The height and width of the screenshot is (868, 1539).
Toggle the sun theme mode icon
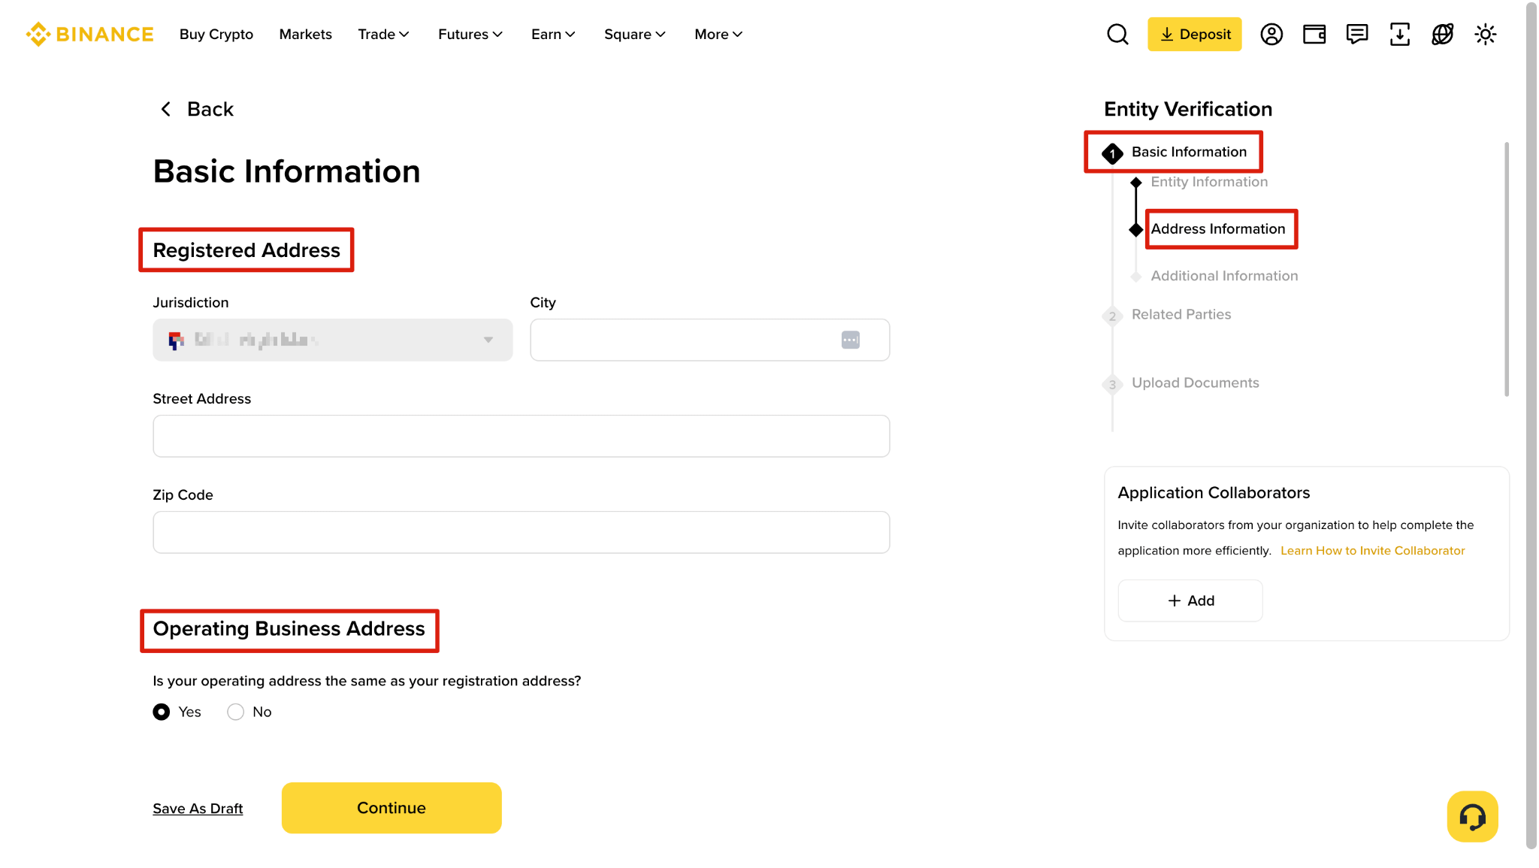1486,34
